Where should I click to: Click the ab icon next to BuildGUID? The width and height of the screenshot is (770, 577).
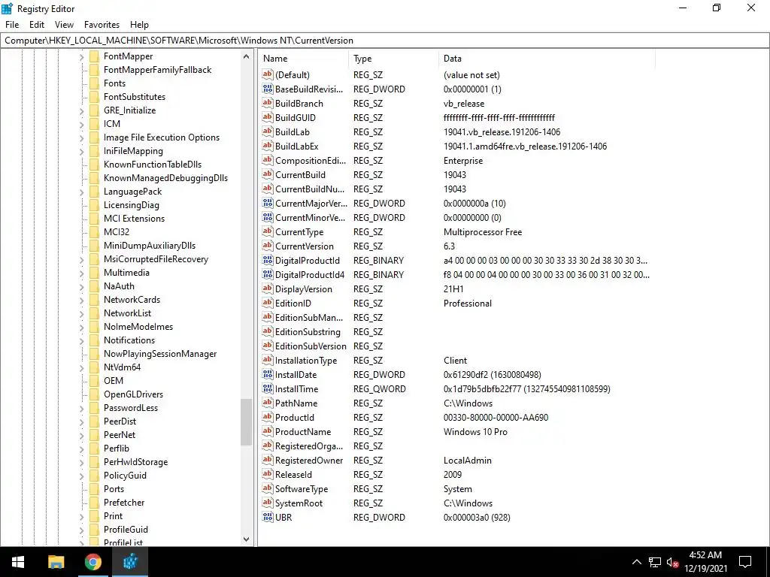click(x=268, y=117)
